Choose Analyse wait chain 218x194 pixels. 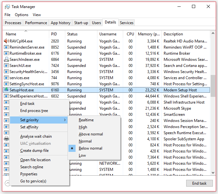tap(36, 136)
